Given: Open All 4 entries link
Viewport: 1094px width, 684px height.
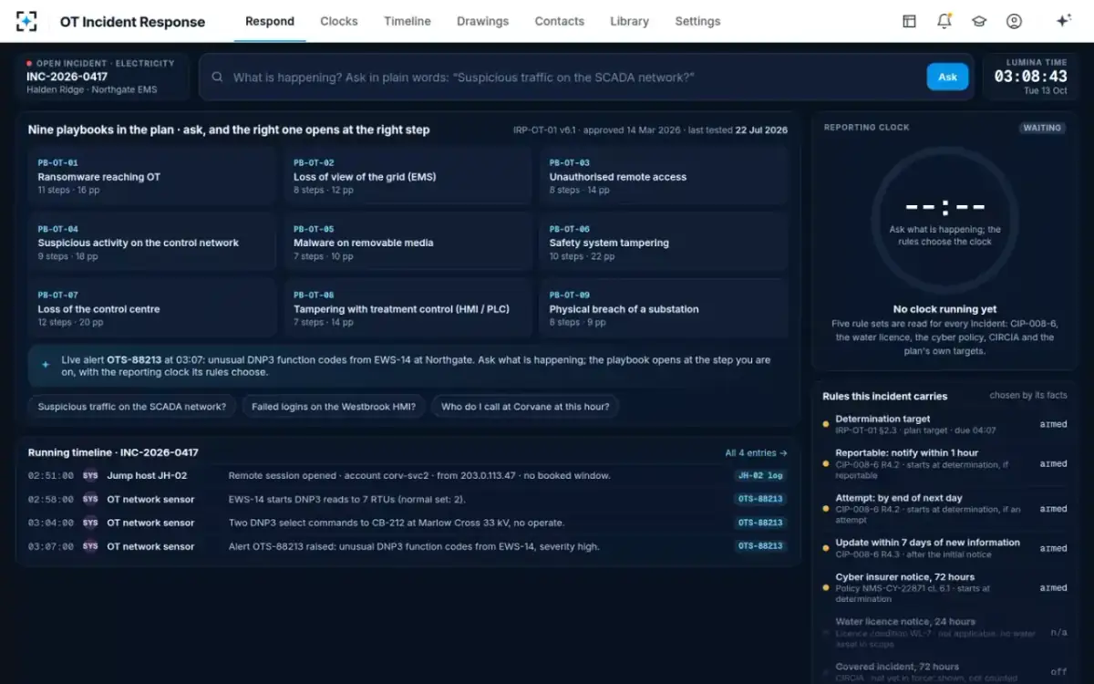Looking at the screenshot, I should pyautogui.click(x=756, y=452).
